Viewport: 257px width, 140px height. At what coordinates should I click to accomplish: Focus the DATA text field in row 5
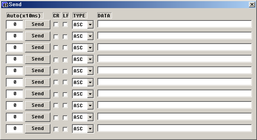click(x=175, y=70)
